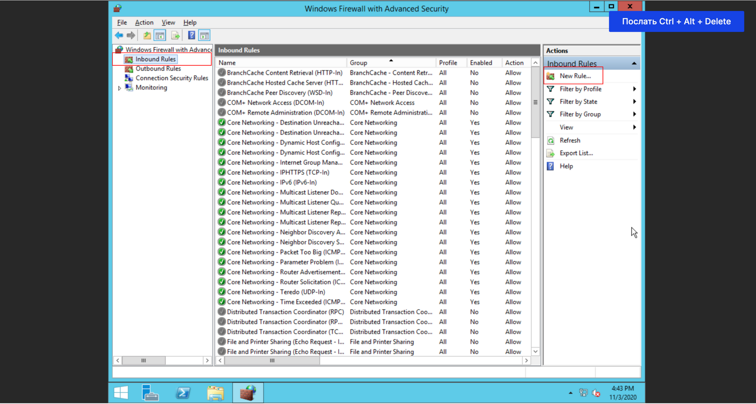Open Filter by State submenu

592,102
